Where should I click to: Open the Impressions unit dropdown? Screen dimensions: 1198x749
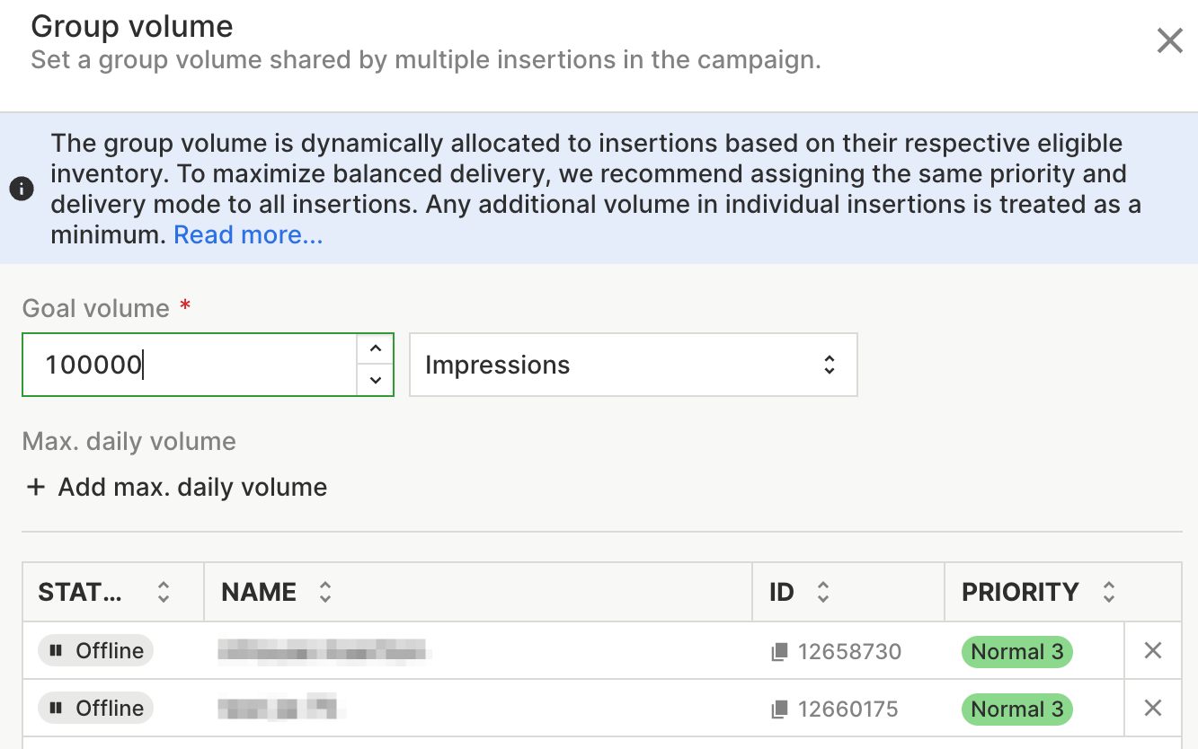[x=633, y=365]
